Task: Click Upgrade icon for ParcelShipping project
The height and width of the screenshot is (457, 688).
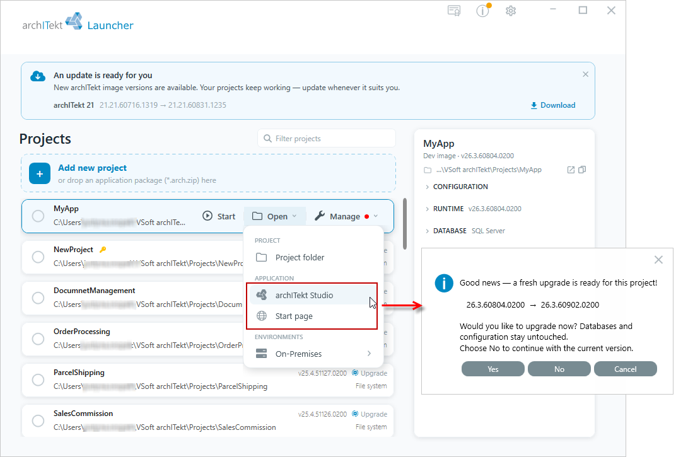Action: [355, 373]
